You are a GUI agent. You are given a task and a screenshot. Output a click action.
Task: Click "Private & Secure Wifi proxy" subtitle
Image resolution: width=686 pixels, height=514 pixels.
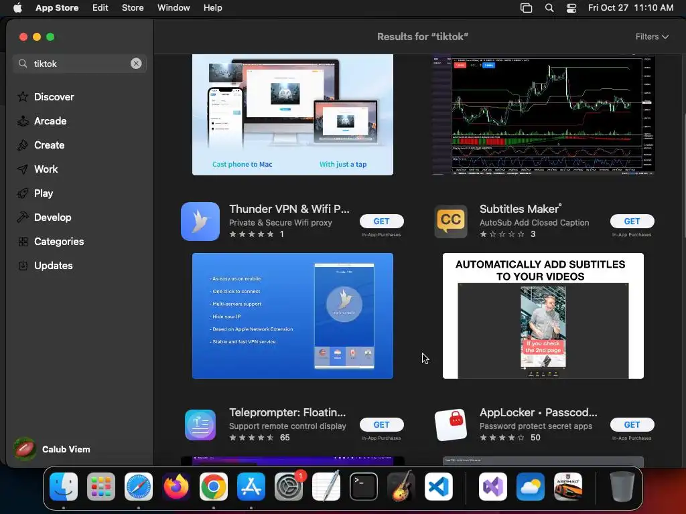[x=281, y=222]
